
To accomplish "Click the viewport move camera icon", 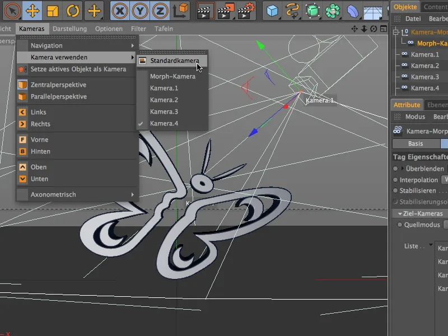I will click(x=354, y=29).
